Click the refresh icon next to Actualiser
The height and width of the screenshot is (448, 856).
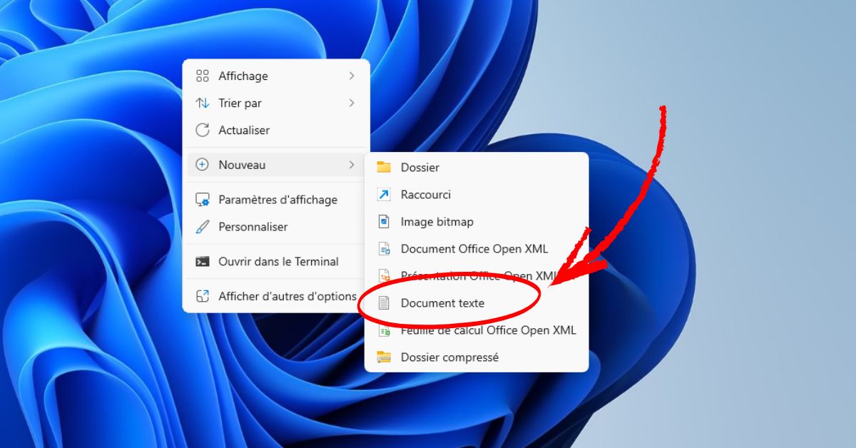click(x=203, y=131)
